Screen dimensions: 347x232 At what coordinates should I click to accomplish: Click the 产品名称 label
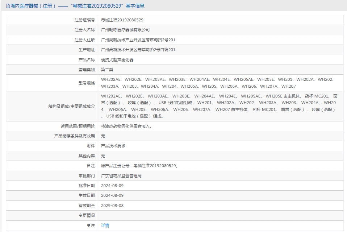click(87, 60)
